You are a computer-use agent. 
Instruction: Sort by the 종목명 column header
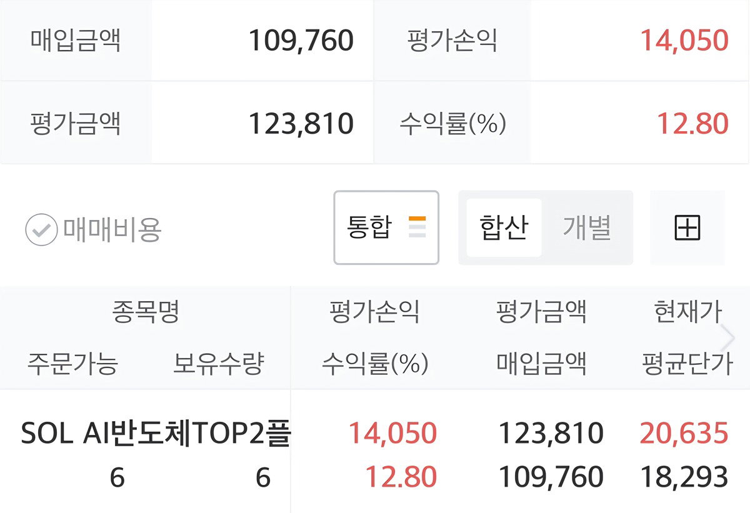pyautogui.click(x=146, y=312)
